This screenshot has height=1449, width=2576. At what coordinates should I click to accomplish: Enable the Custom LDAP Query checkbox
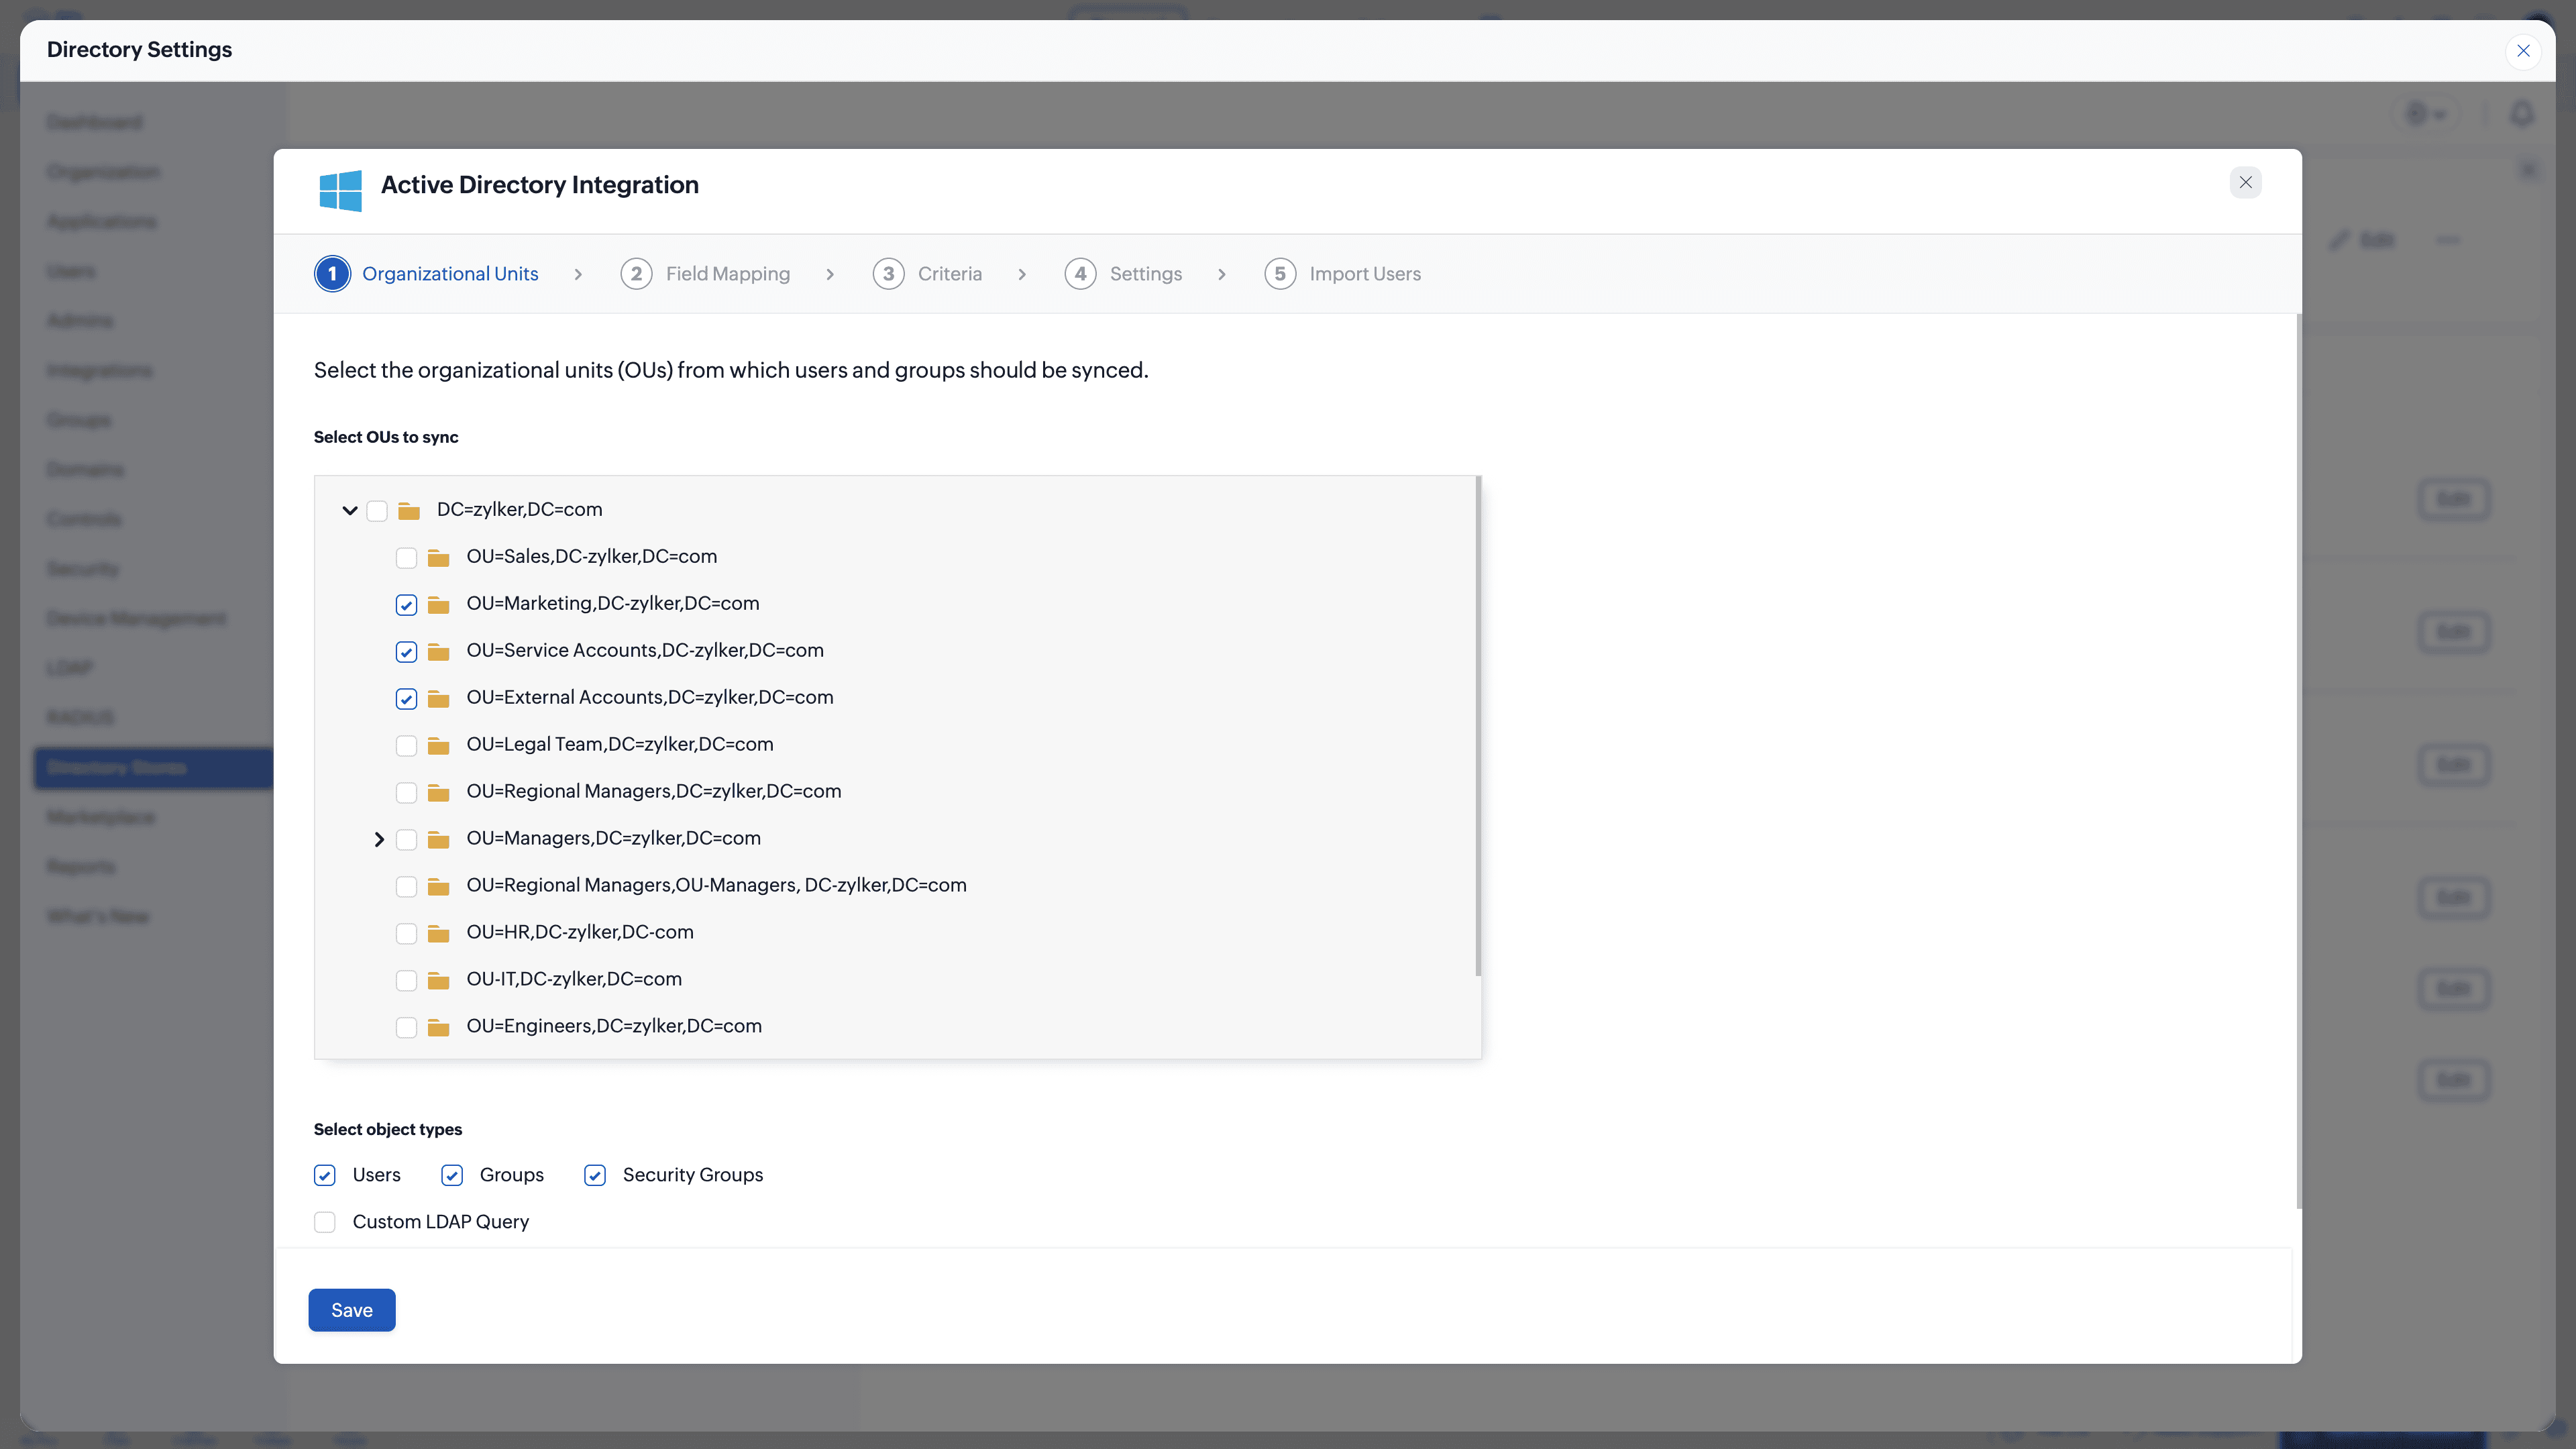pos(325,1222)
